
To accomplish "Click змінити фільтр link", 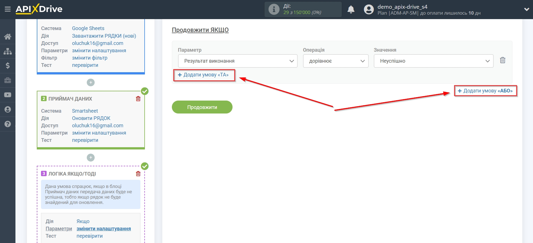I will (x=90, y=58).
